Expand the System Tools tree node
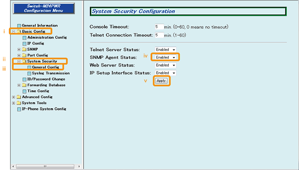This screenshot has height=170, width=299. [x=14, y=103]
